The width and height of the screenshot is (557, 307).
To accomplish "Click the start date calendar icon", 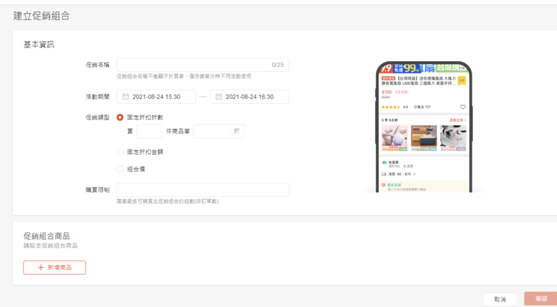I will 125,97.
